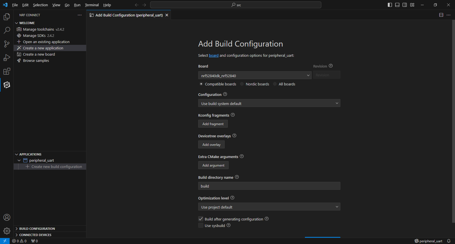Enable the Use sysbuild checkbox
The image size is (455, 244).
pyautogui.click(x=201, y=226)
